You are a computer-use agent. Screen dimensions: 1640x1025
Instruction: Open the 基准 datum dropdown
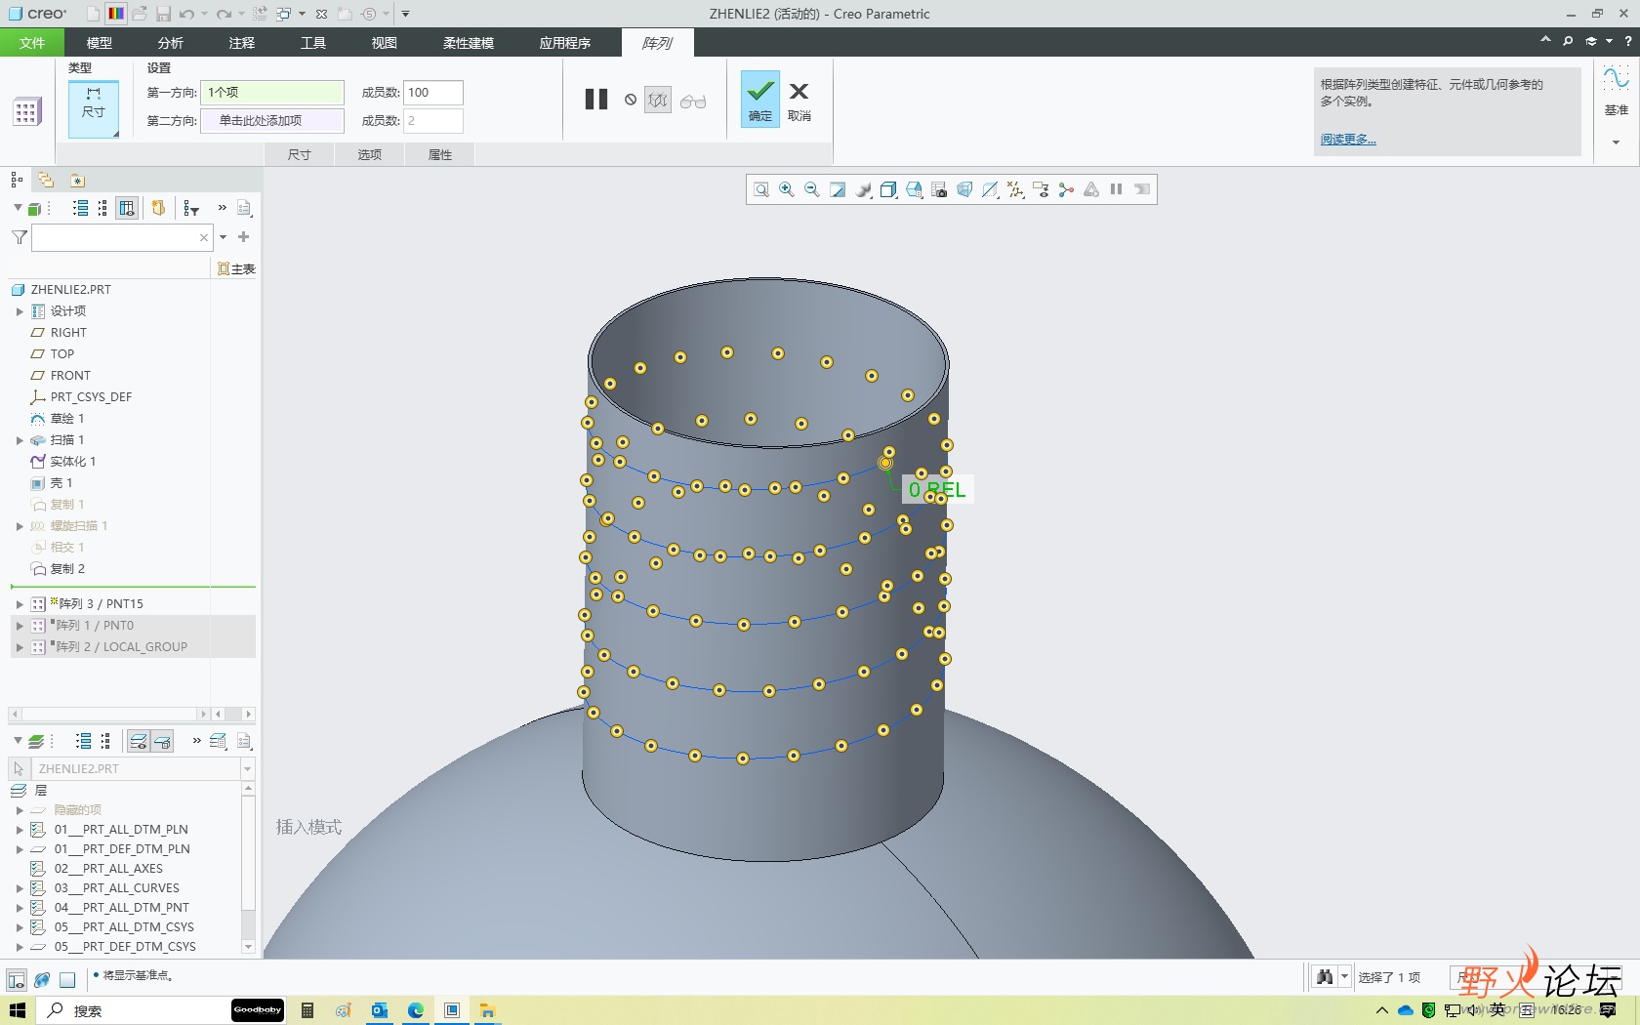click(1616, 142)
